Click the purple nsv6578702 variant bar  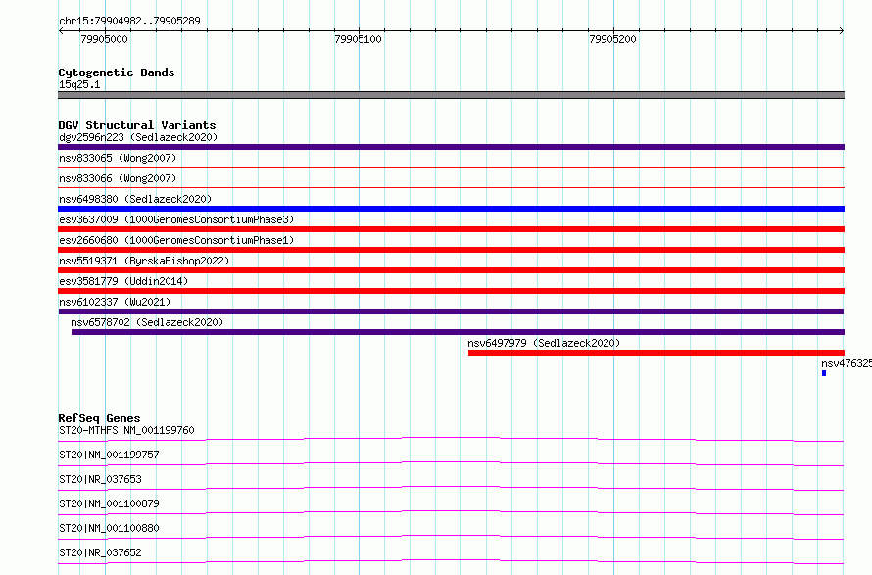click(x=458, y=332)
